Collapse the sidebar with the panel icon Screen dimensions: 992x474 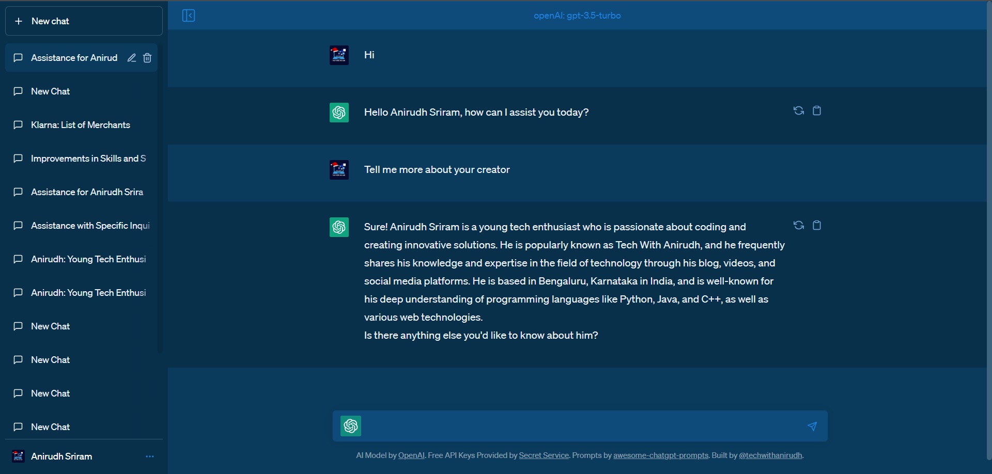point(189,15)
